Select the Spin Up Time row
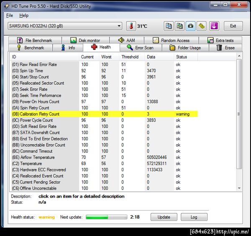The image size is (251, 236). (x=104, y=71)
